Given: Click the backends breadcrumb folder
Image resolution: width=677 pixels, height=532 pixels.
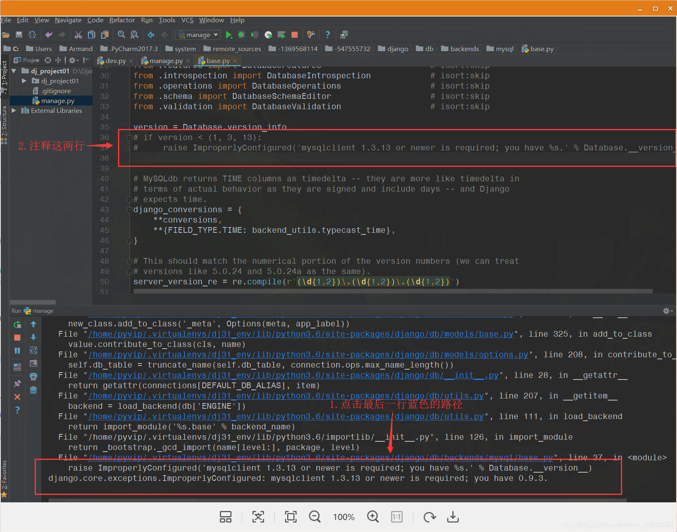Looking at the screenshot, I should point(460,49).
